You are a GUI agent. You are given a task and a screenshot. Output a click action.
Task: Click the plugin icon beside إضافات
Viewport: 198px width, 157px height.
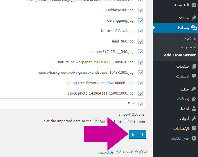pyautogui.click(x=194, y=99)
